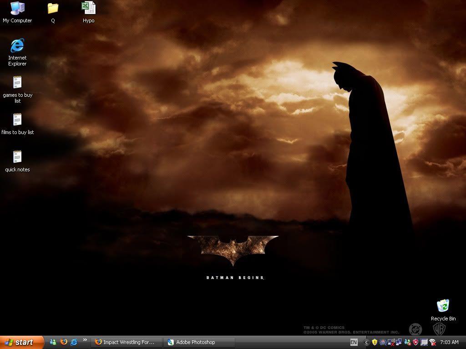Open the My Computer desktop icon
The height and width of the screenshot is (349, 466).
[17, 12]
